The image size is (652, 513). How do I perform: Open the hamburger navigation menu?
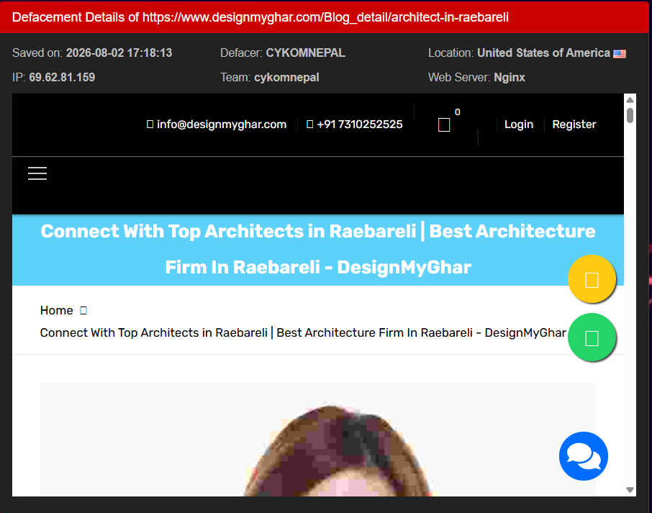[37, 173]
